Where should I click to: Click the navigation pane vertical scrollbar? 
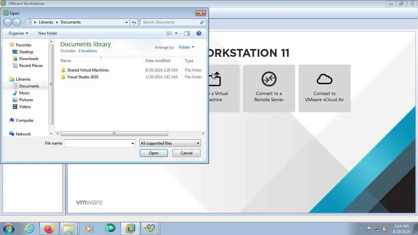coord(51,84)
